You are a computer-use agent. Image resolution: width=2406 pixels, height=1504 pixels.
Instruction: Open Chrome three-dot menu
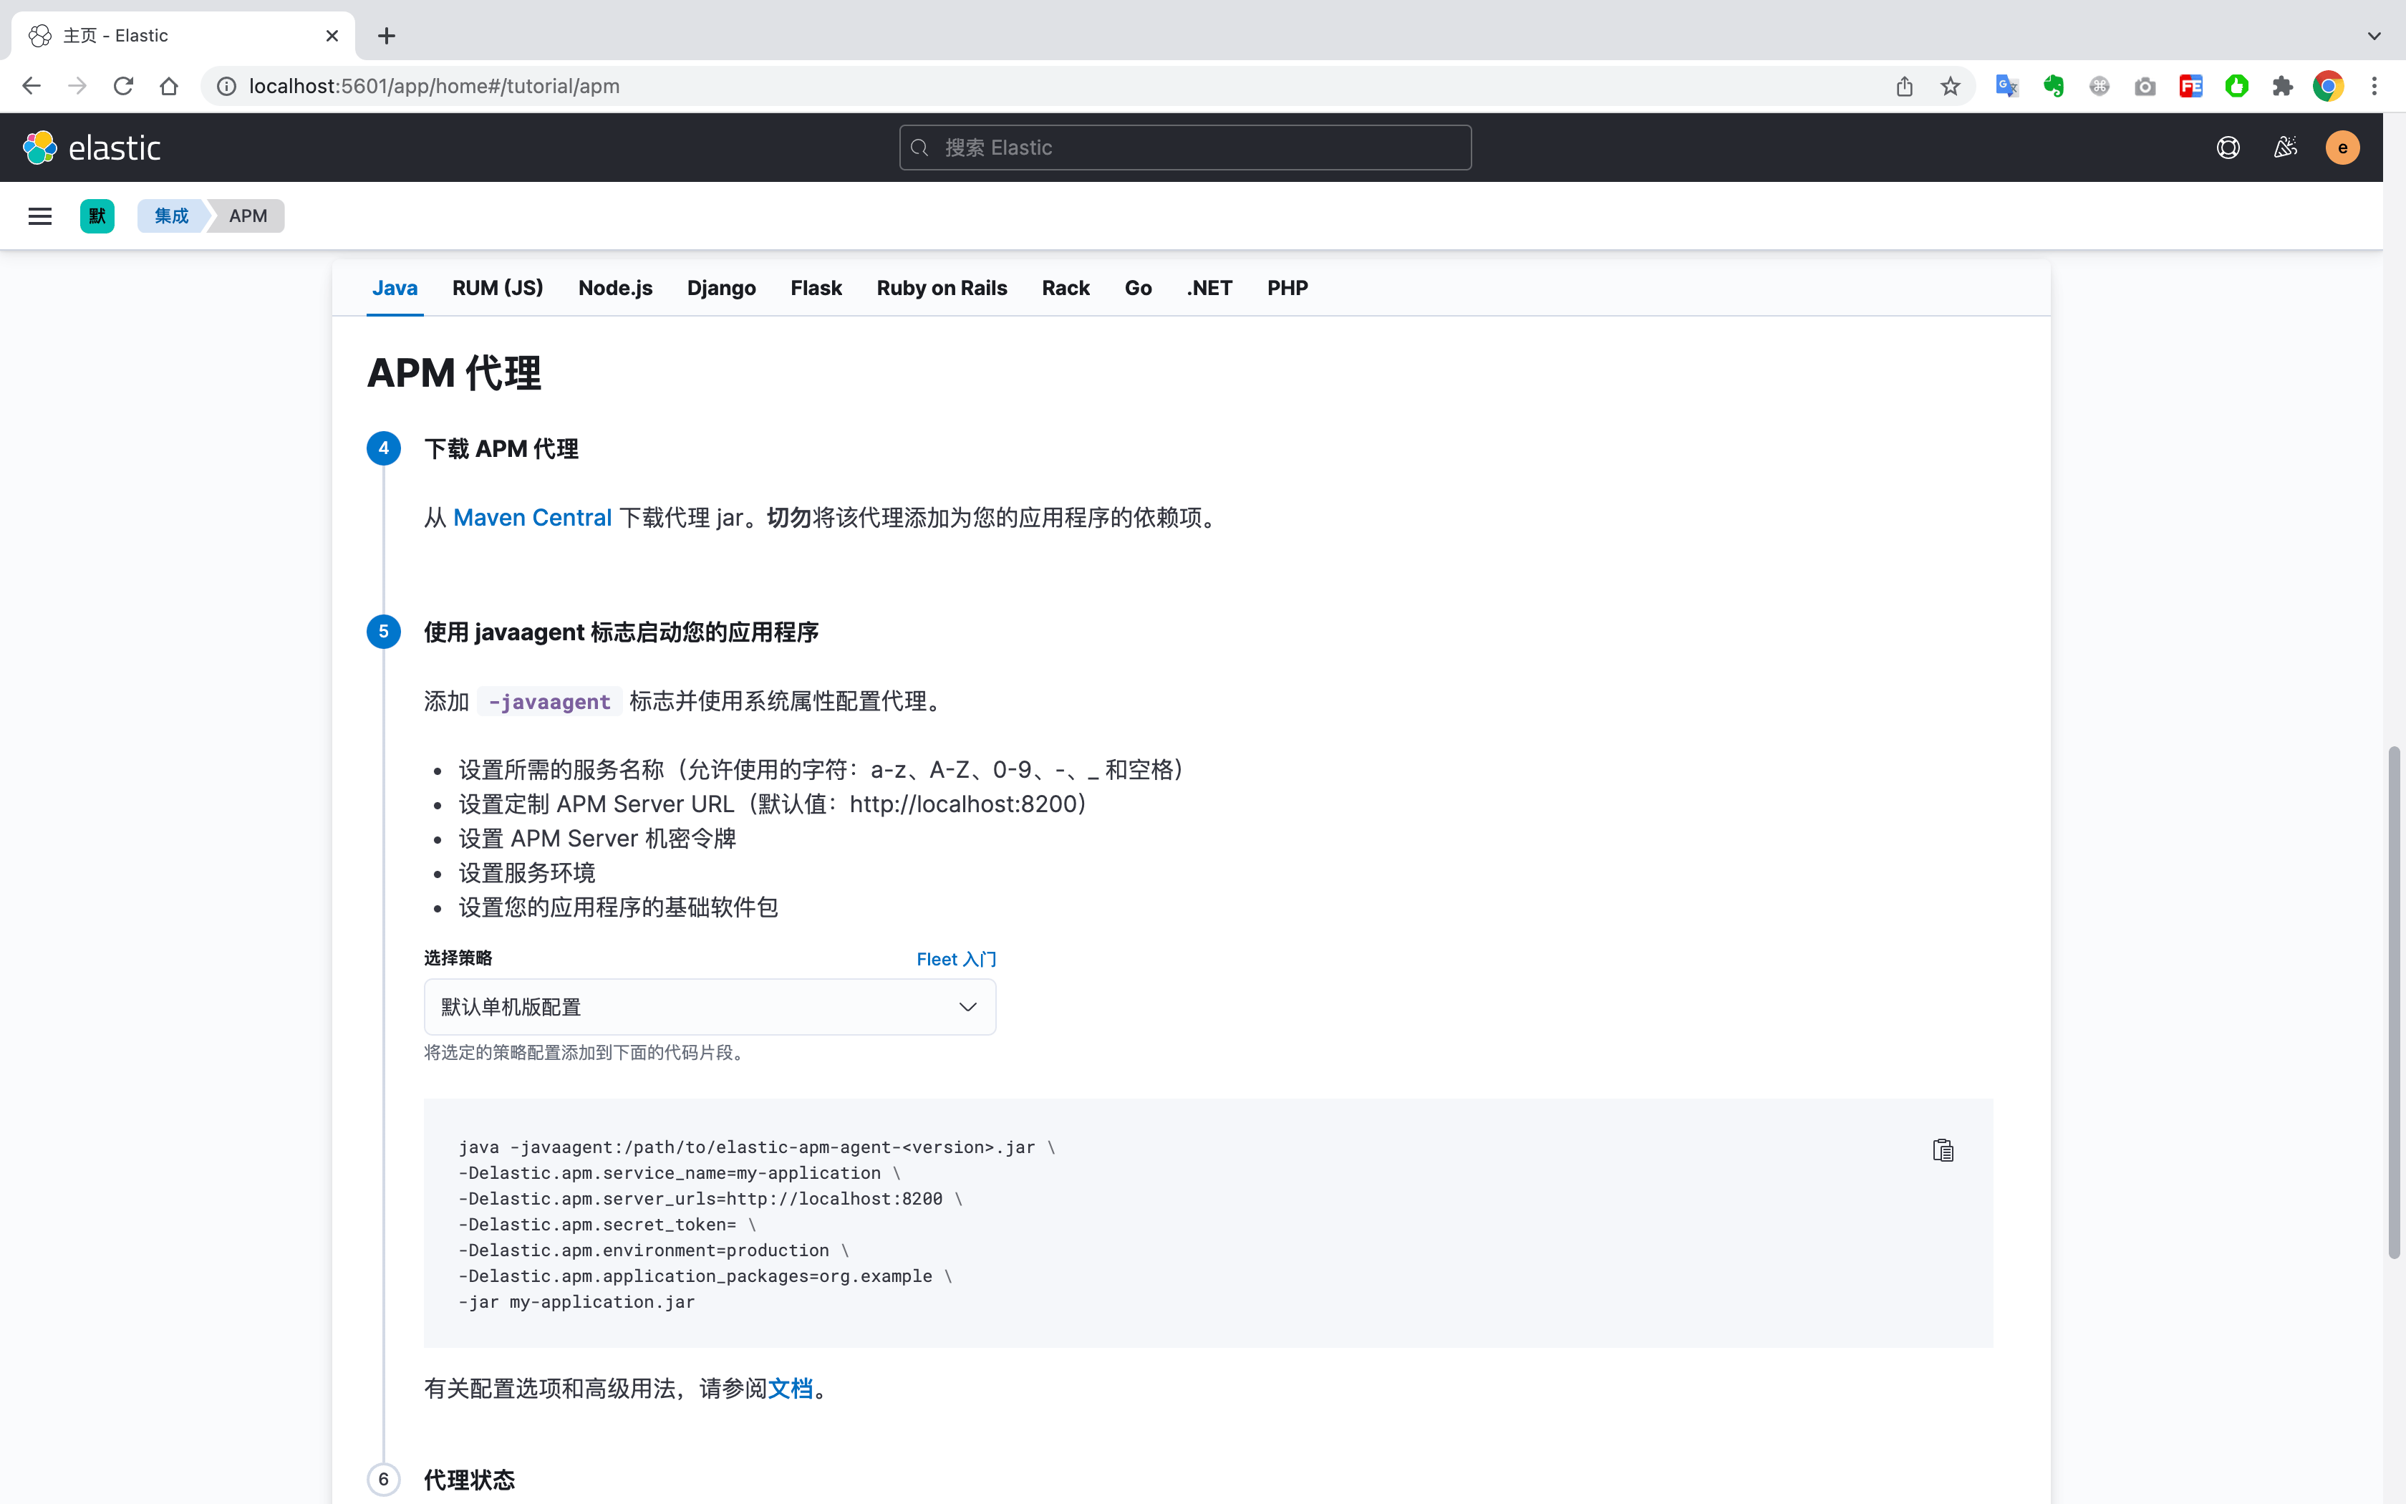pyautogui.click(x=2374, y=87)
